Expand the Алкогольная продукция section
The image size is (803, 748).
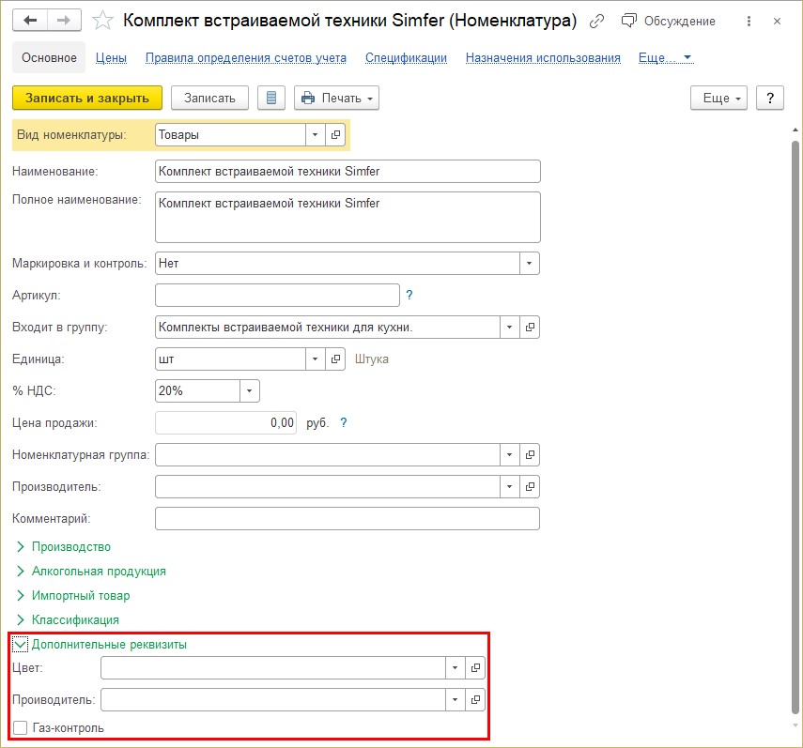point(21,572)
